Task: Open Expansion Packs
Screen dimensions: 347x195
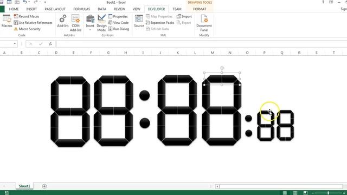Action: (160, 23)
